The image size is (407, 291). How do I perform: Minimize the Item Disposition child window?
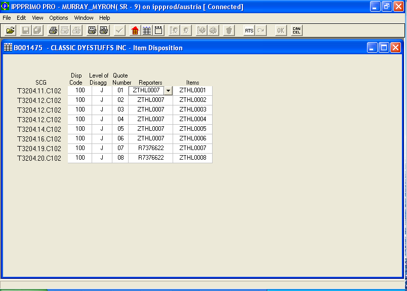pos(372,48)
